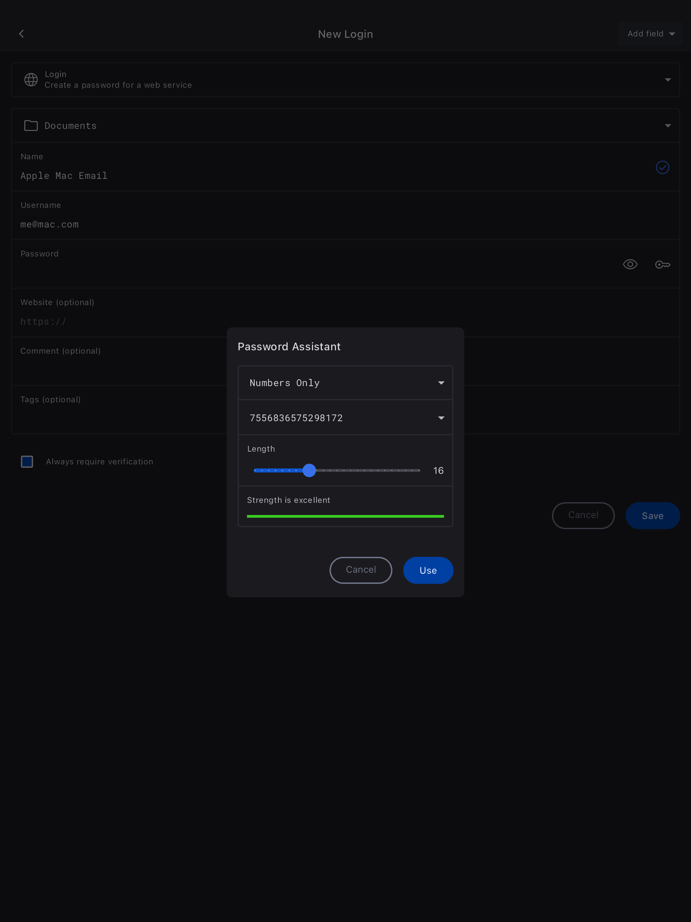Image resolution: width=691 pixels, height=922 pixels.
Task: Cancel the Password Assistant dialog
Action: click(360, 570)
